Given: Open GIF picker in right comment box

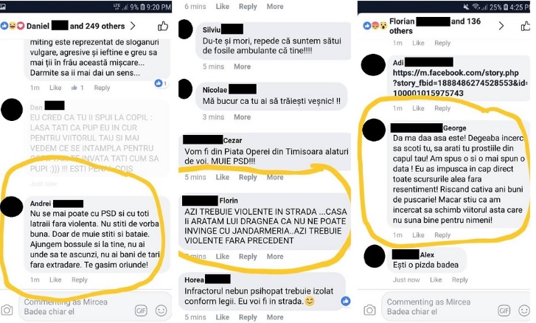Looking at the screenshot, I should (504, 310).
